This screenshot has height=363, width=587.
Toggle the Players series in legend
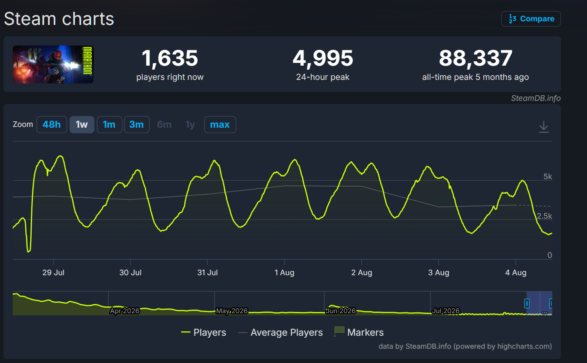click(204, 333)
